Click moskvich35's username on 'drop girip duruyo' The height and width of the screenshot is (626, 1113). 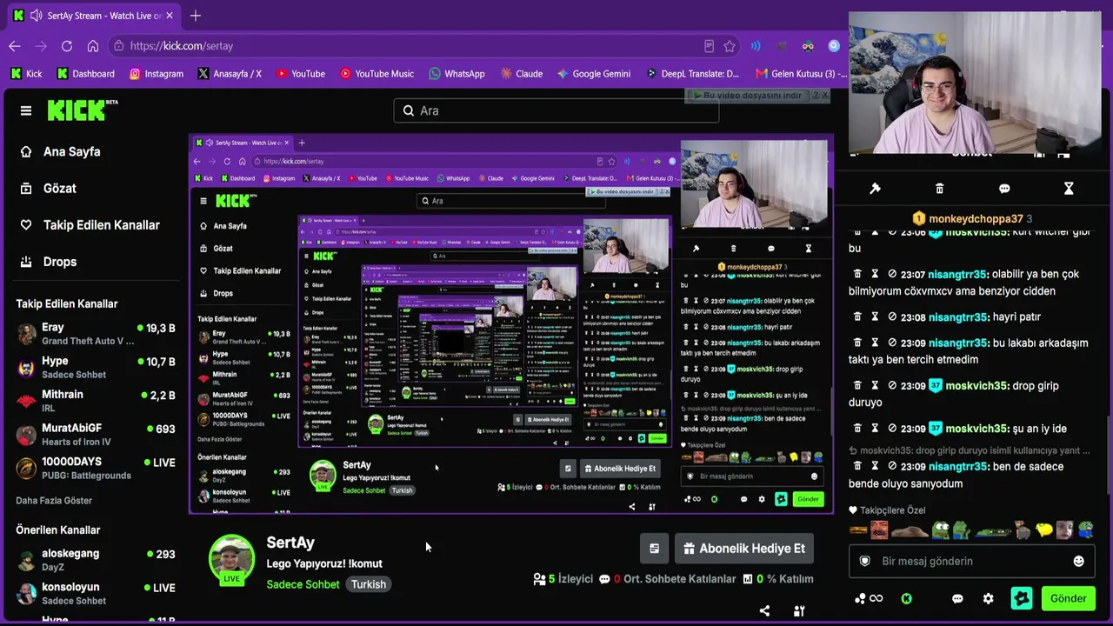coord(977,385)
